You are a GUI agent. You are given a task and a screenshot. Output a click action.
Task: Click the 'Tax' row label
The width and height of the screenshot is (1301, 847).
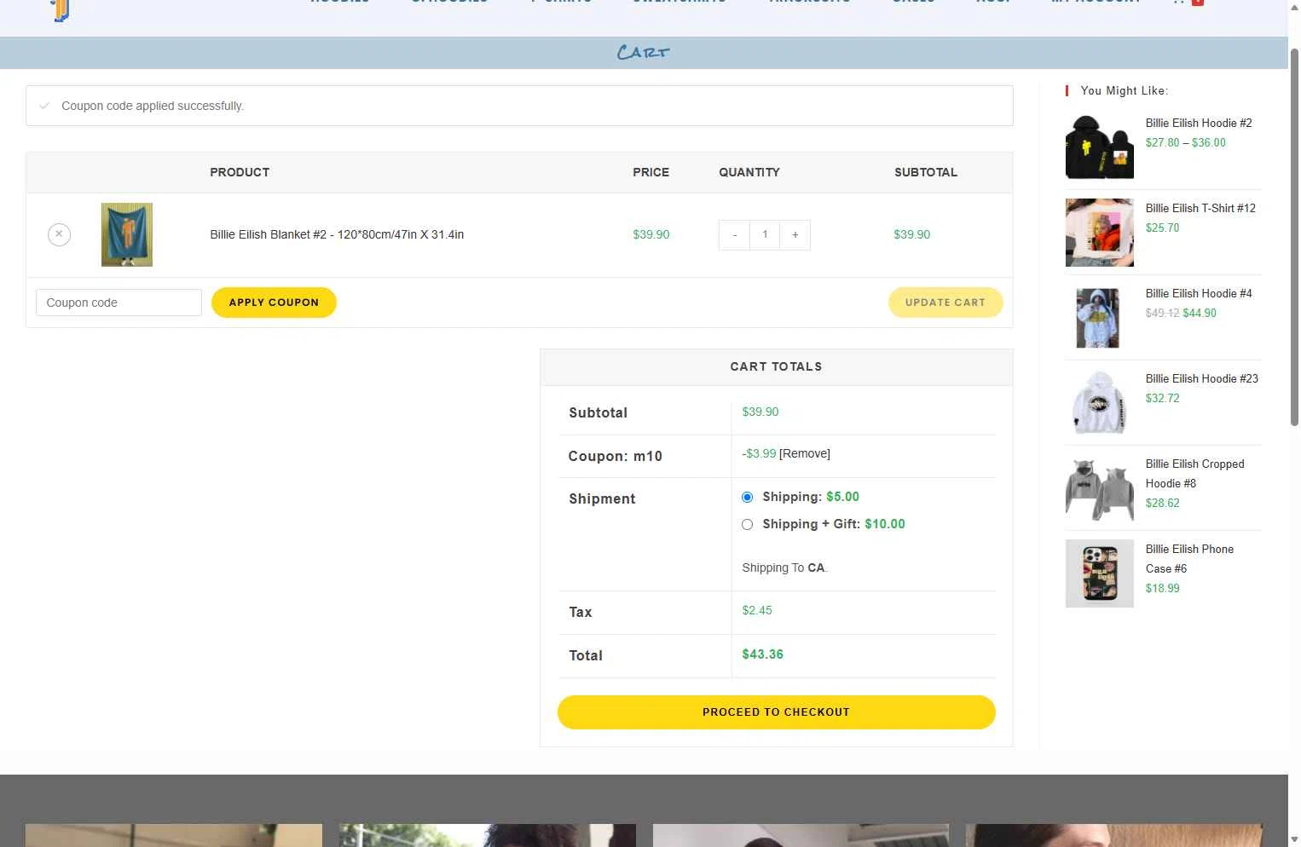tap(581, 612)
